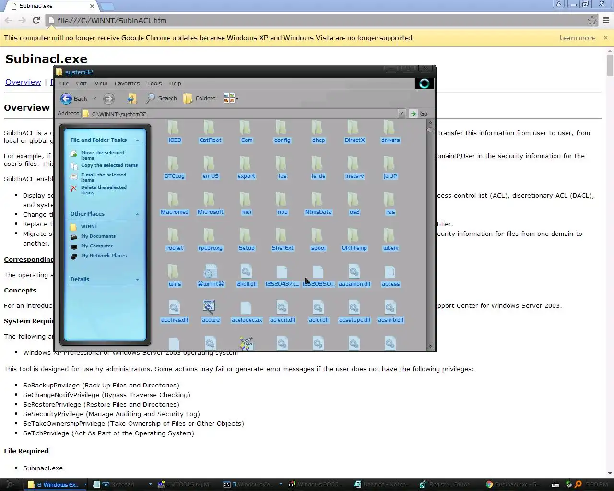Switch to Registry Editor in the taskbar
This screenshot has width=614, height=491.
click(445, 484)
